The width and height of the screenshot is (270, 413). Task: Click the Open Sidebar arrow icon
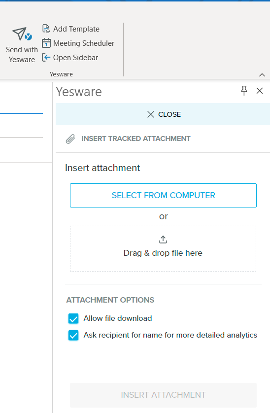coord(46,58)
